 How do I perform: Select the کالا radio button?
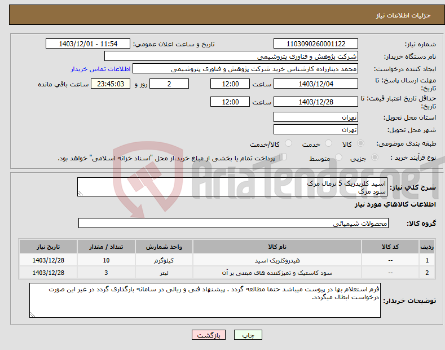point(360,143)
